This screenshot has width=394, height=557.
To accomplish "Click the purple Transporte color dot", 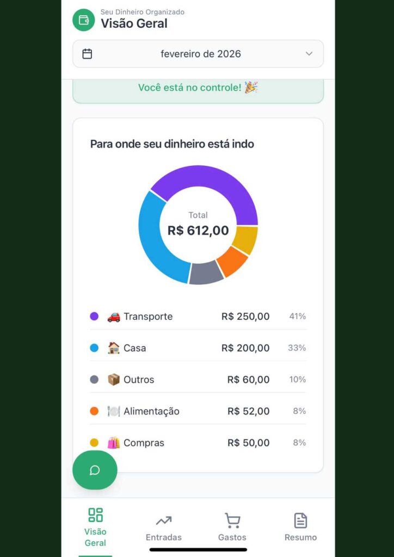I will coord(94,317).
